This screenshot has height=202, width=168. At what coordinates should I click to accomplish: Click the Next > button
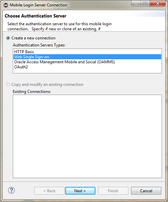click(x=80, y=191)
